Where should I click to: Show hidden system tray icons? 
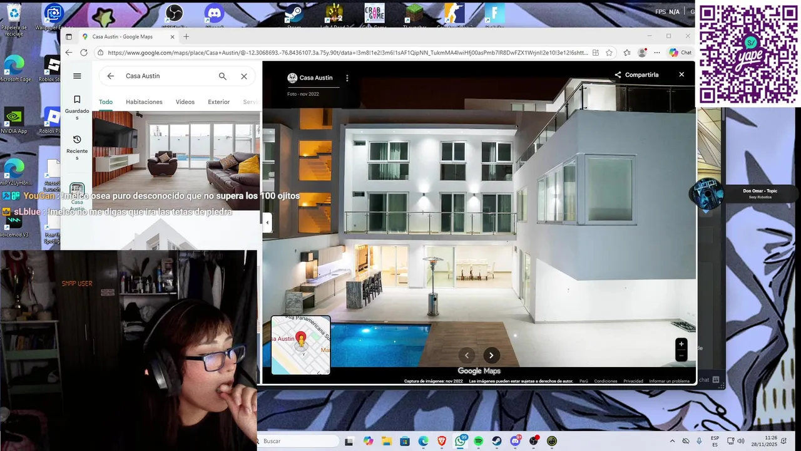673,441
